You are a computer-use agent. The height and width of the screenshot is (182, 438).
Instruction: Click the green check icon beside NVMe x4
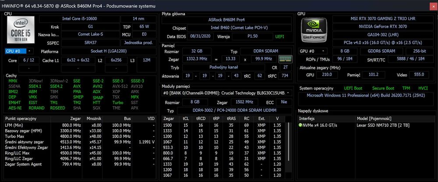[x=300, y=125]
